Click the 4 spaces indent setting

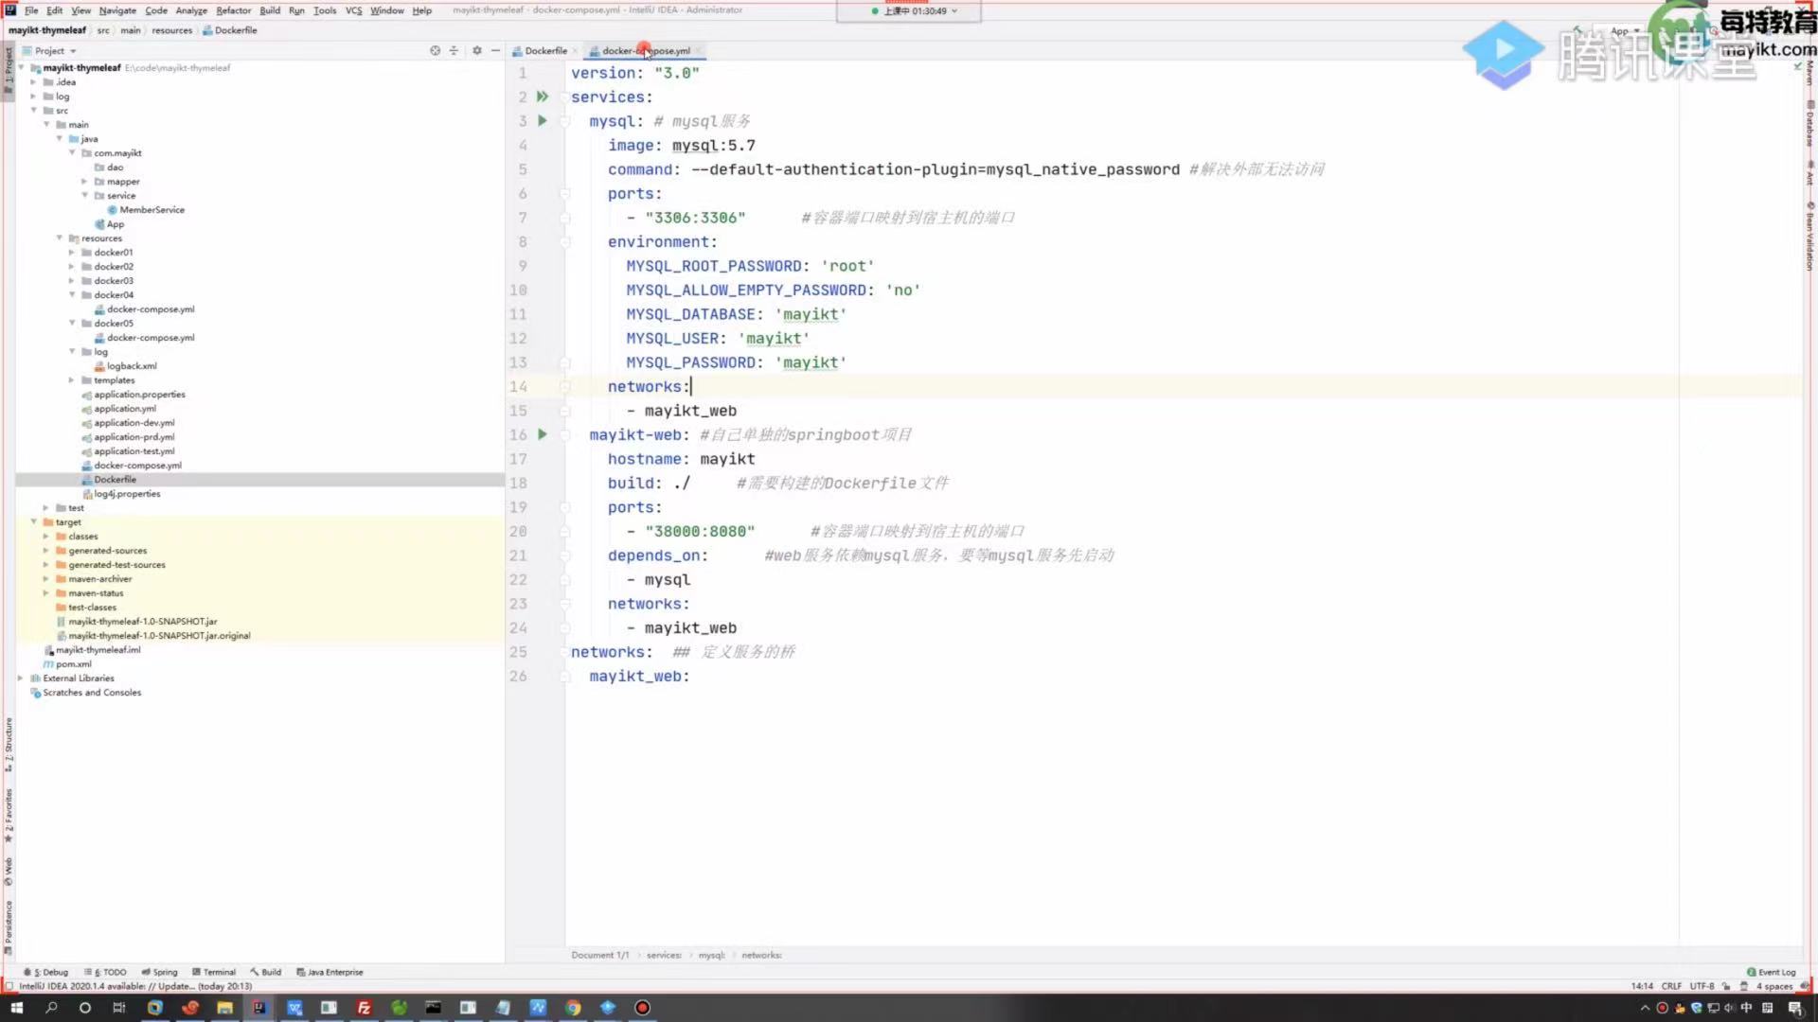pyautogui.click(x=1773, y=986)
